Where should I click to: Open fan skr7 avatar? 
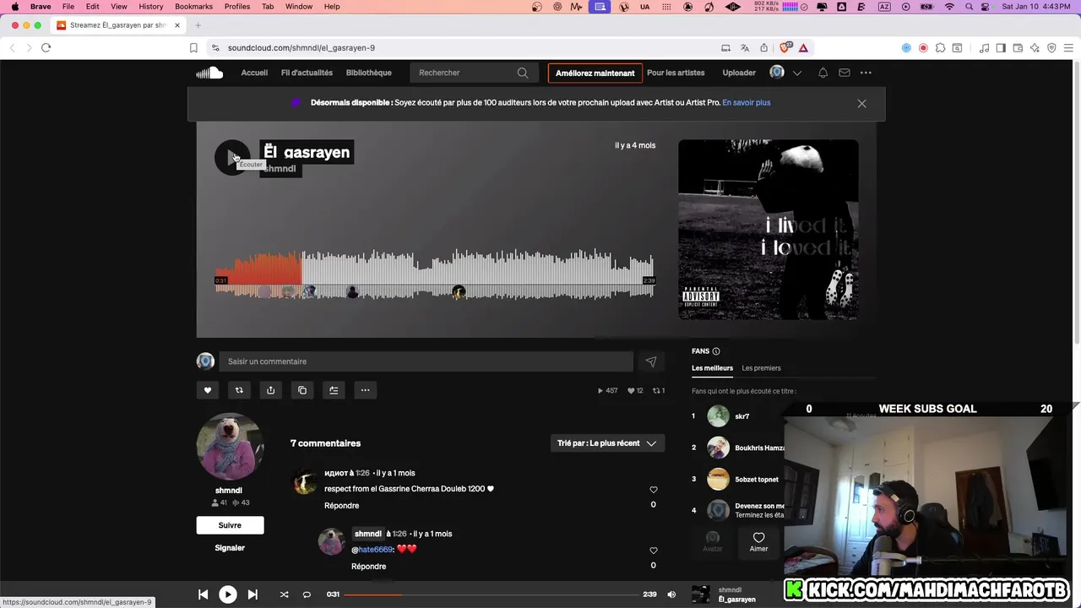click(x=718, y=416)
